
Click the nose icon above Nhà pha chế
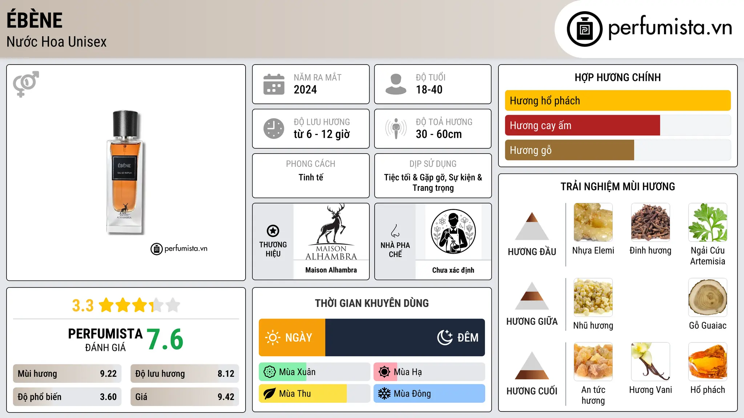coord(395,231)
